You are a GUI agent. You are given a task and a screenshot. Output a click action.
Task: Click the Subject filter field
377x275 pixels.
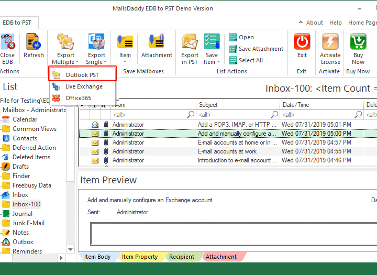click(x=234, y=115)
